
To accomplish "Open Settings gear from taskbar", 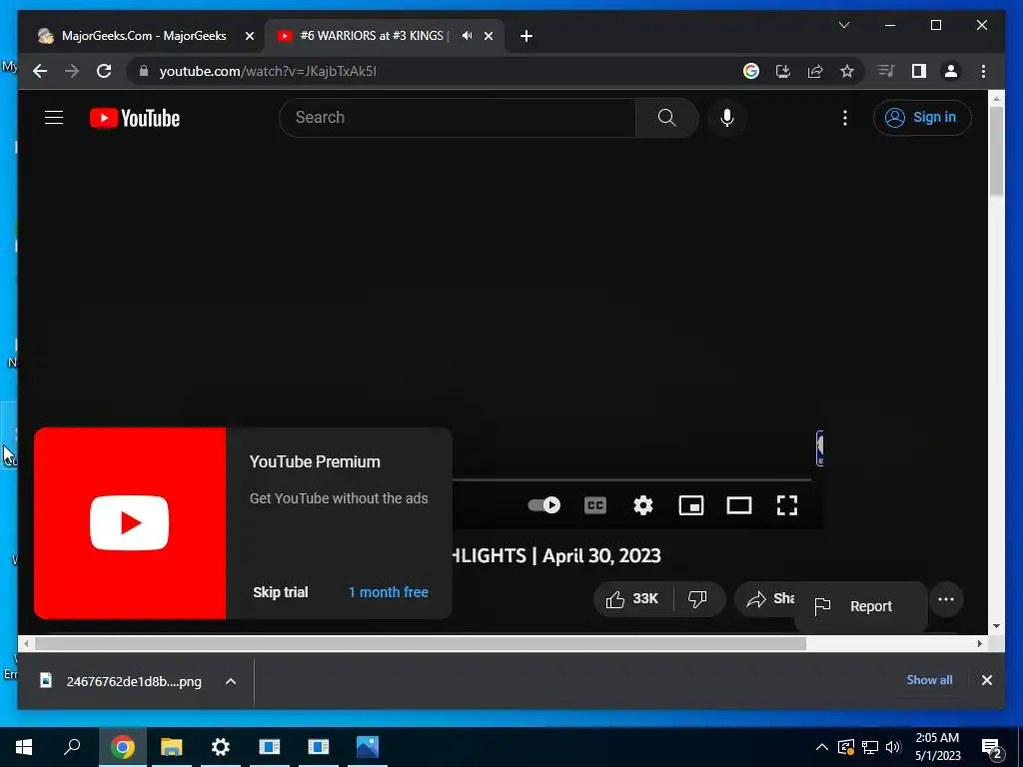I will (x=221, y=747).
